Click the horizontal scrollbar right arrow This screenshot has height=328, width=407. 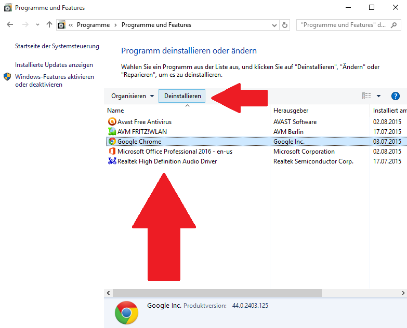[403, 293]
